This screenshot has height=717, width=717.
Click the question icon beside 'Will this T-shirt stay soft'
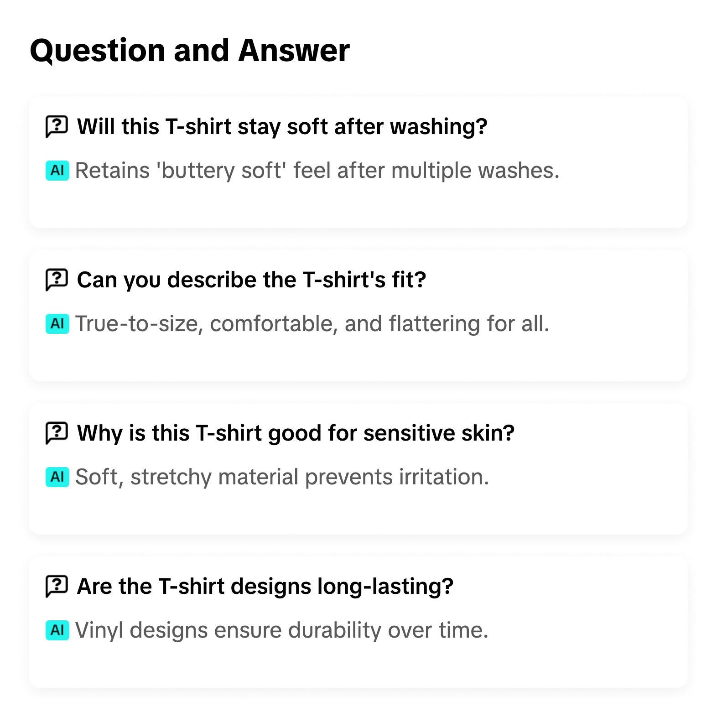click(x=57, y=126)
